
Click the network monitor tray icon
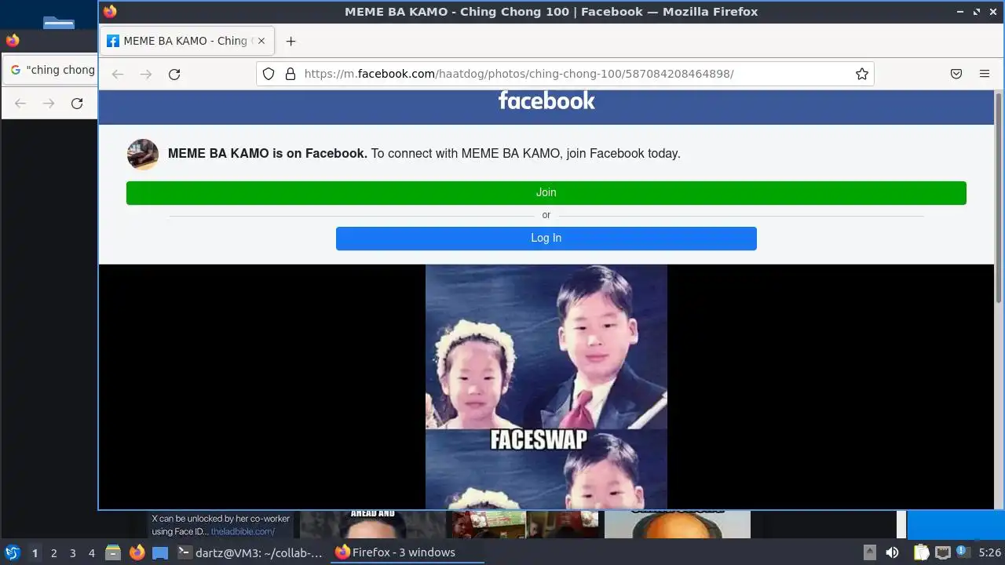pyautogui.click(x=942, y=552)
